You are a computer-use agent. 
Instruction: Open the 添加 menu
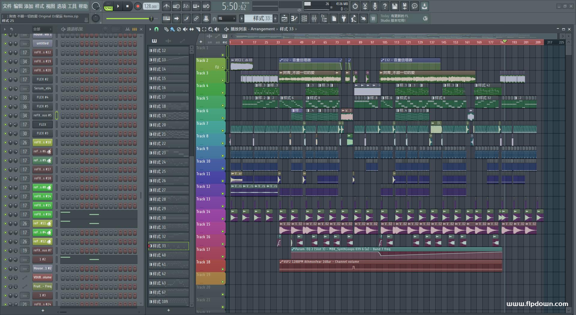coord(29,6)
